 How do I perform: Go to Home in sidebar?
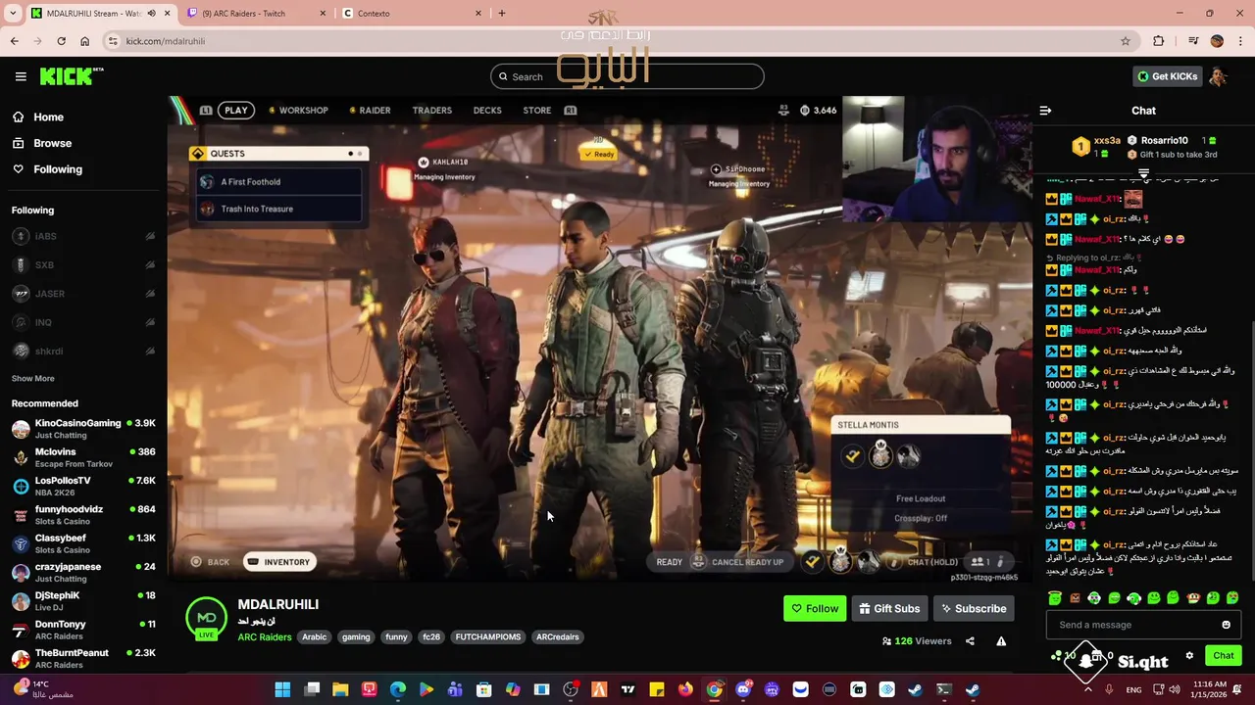(x=48, y=117)
